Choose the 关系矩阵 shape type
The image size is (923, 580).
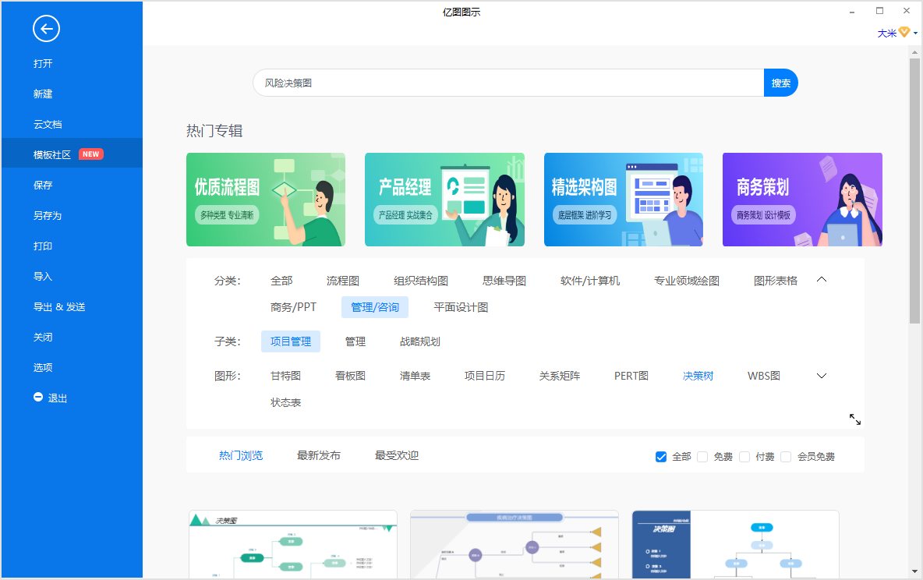(x=560, y=376)
